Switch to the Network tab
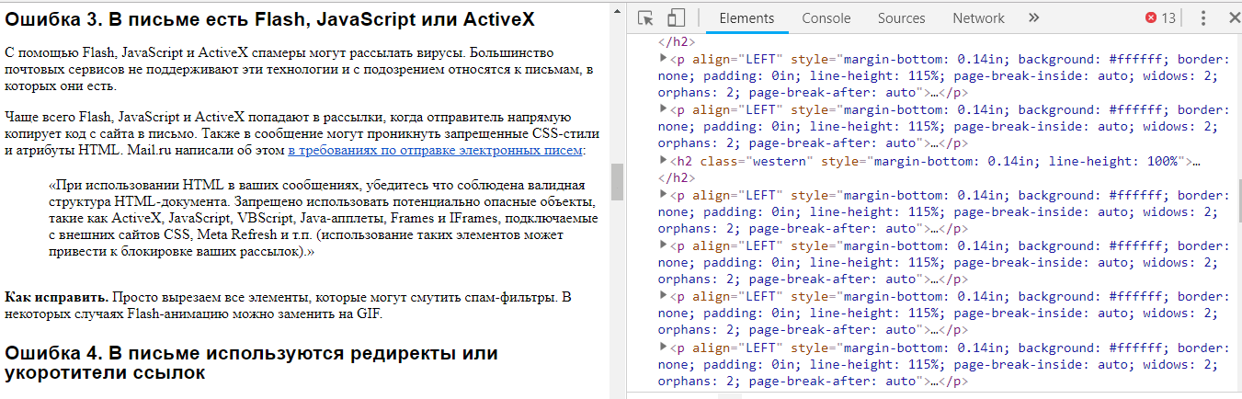Screen dimensions: 1242x399 tap(978, 17)
